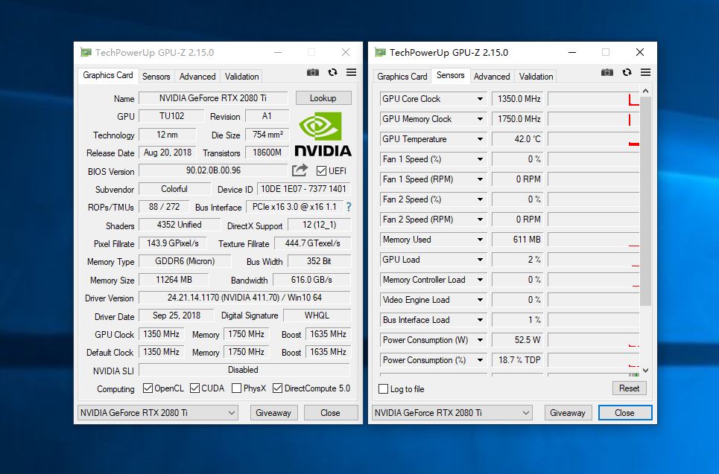Open the Validation tab in the right window

coord(536,76)
